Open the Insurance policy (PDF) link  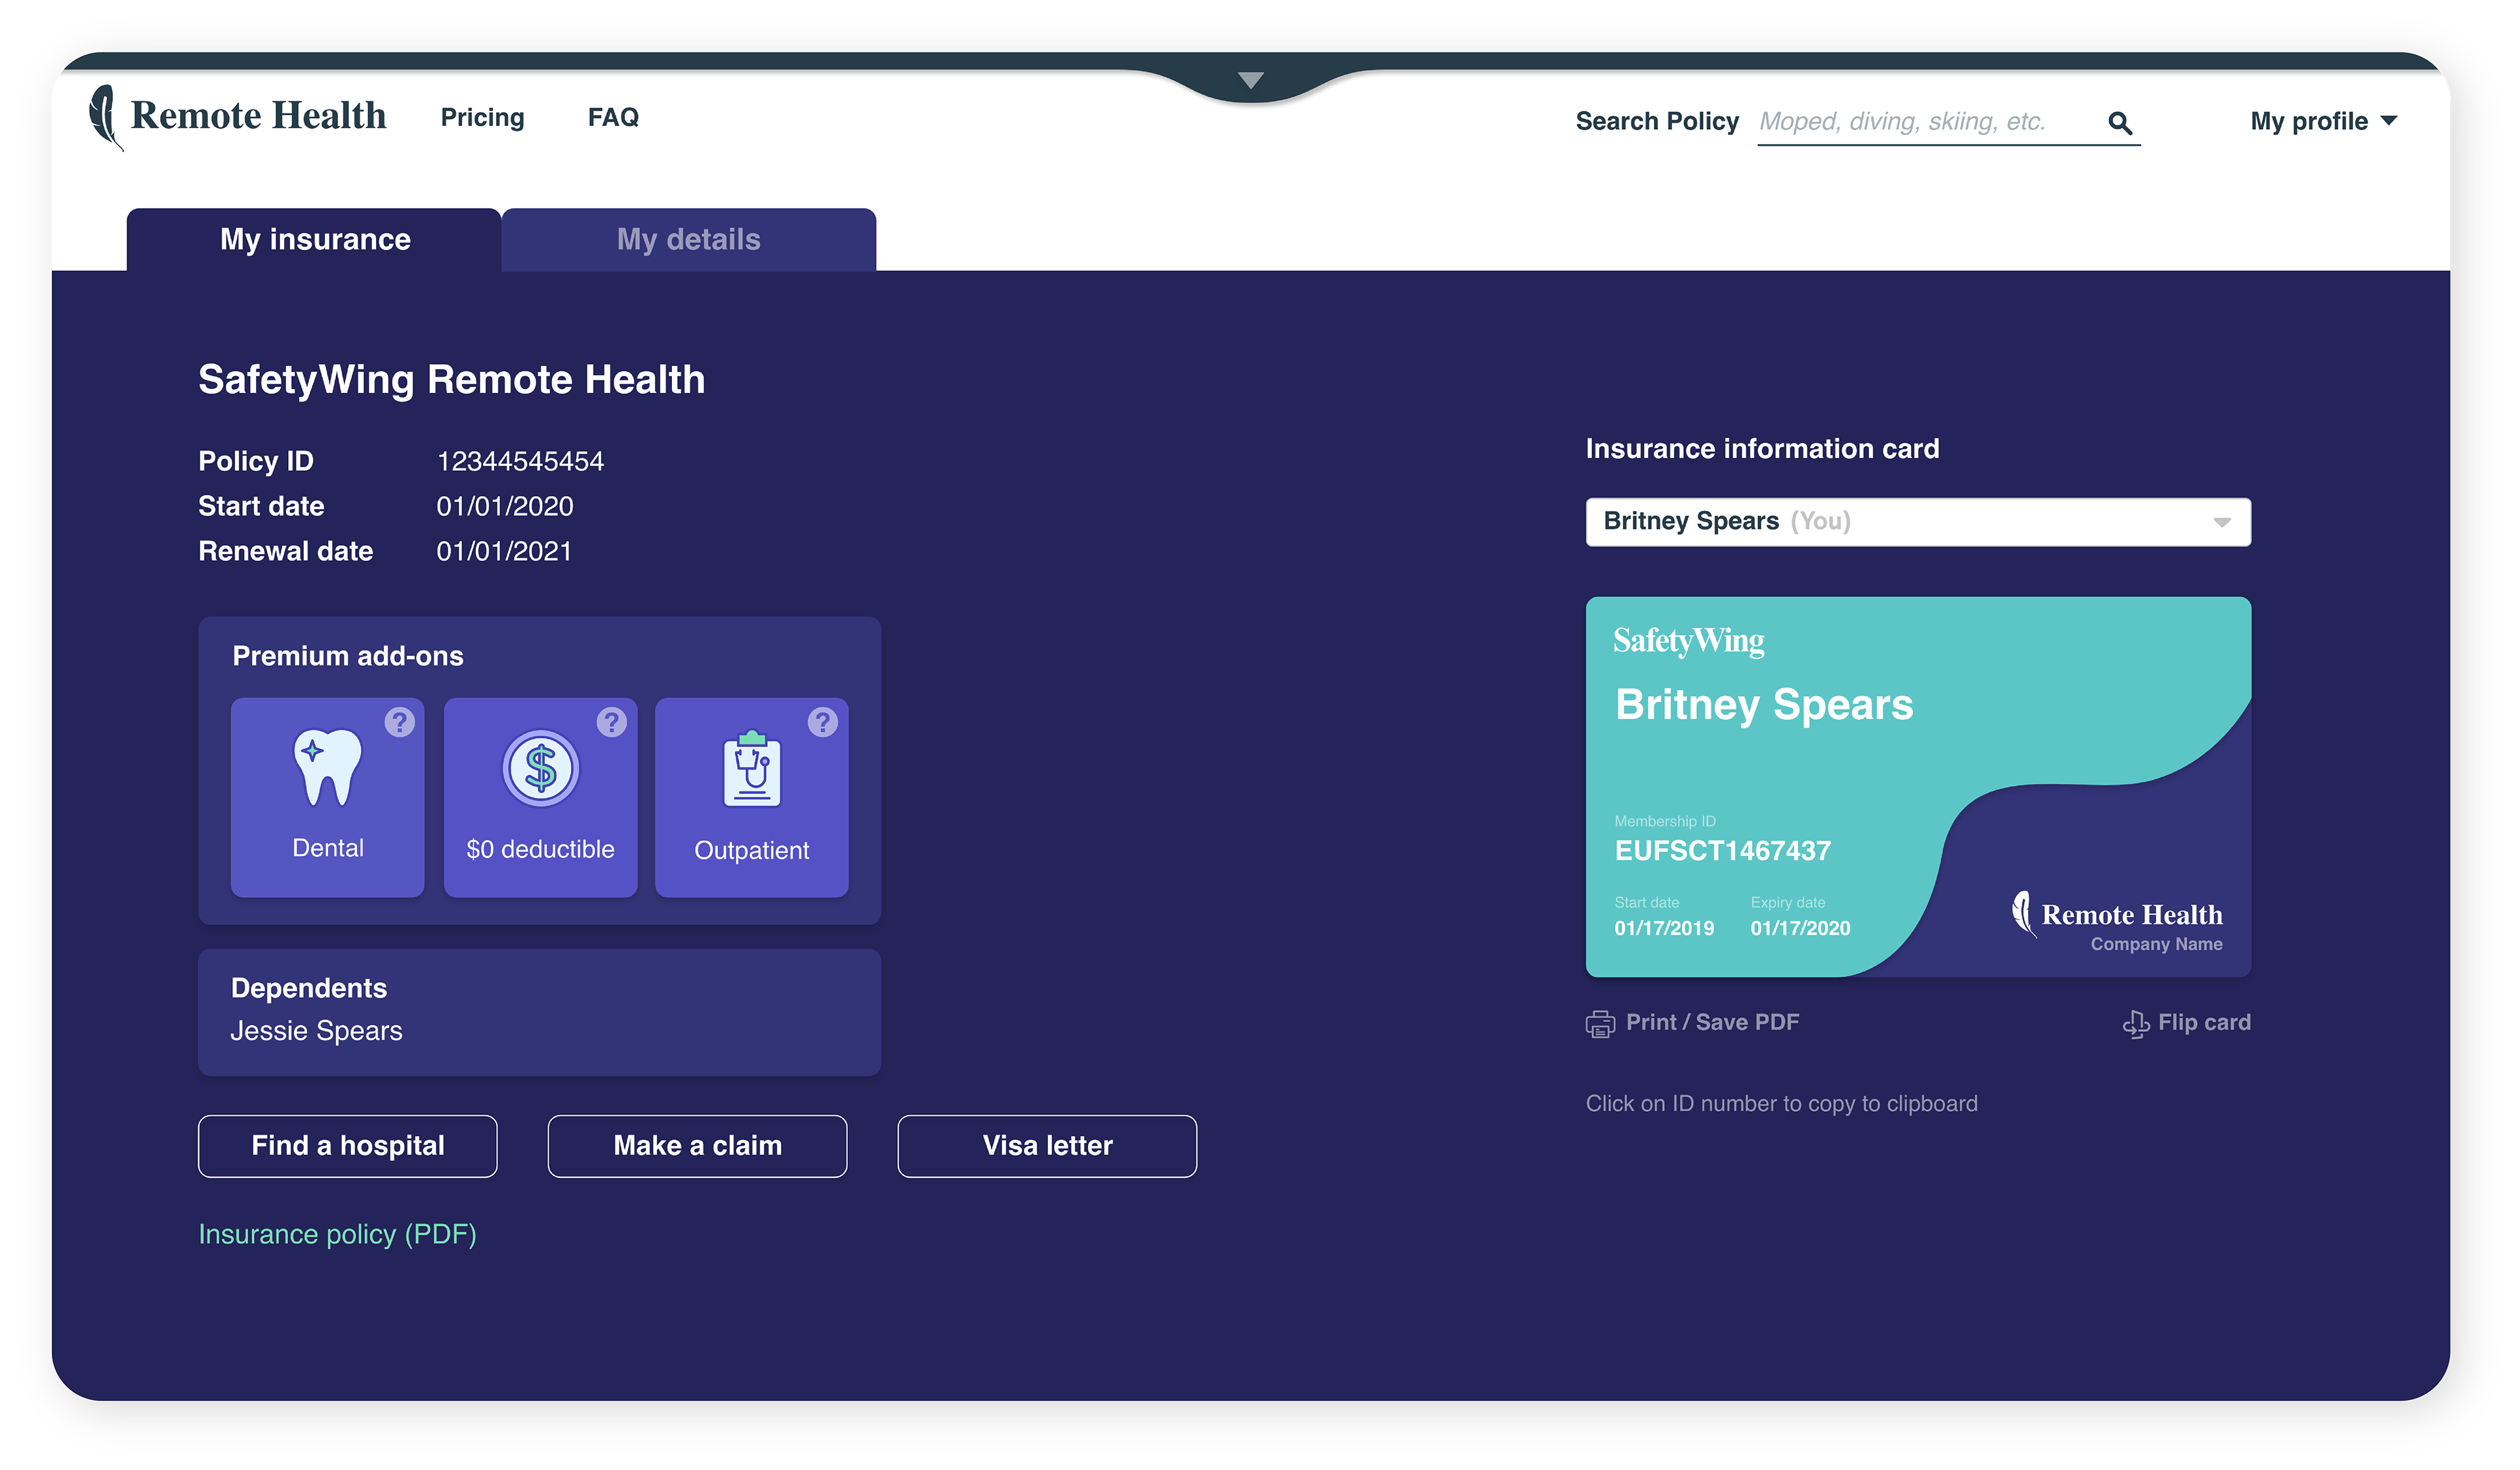coord(337,1234)
